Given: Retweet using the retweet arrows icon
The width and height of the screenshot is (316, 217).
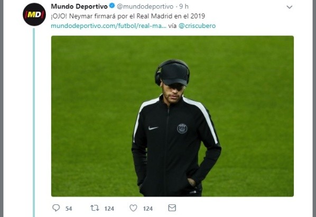Looking at the screenshot, I should (95, 208).
